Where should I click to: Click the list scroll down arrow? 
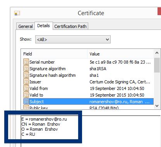coord(157,106)
